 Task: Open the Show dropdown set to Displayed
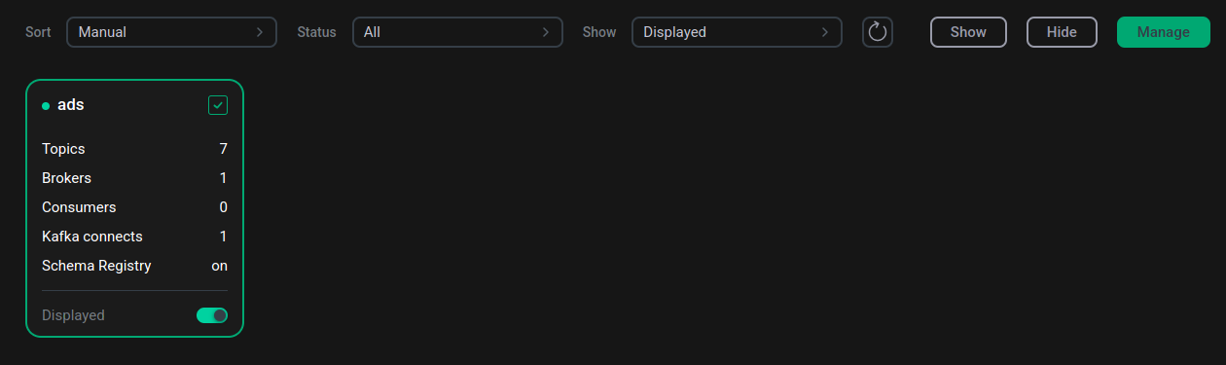pyautogui.click(x=737, y=32)
